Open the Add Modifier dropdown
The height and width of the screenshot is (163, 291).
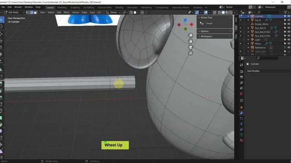click(x=268, y=71)
